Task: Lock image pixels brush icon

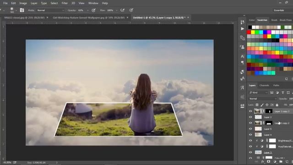Action: point(262,105)
